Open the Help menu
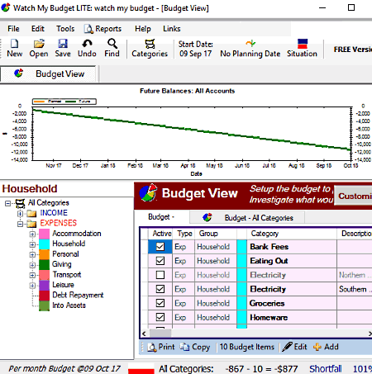This screenshot has height=374, width=372. tap(143, 29)
